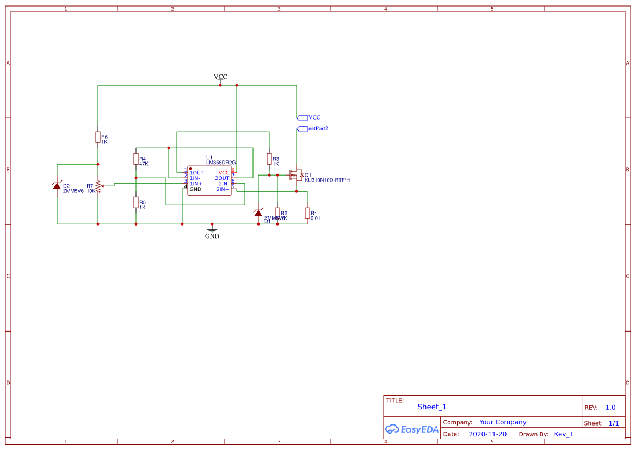The height and width of the screenshot is (450, 636).
Task: Click the VCC power flag symbol
Action: pos(220,79)
